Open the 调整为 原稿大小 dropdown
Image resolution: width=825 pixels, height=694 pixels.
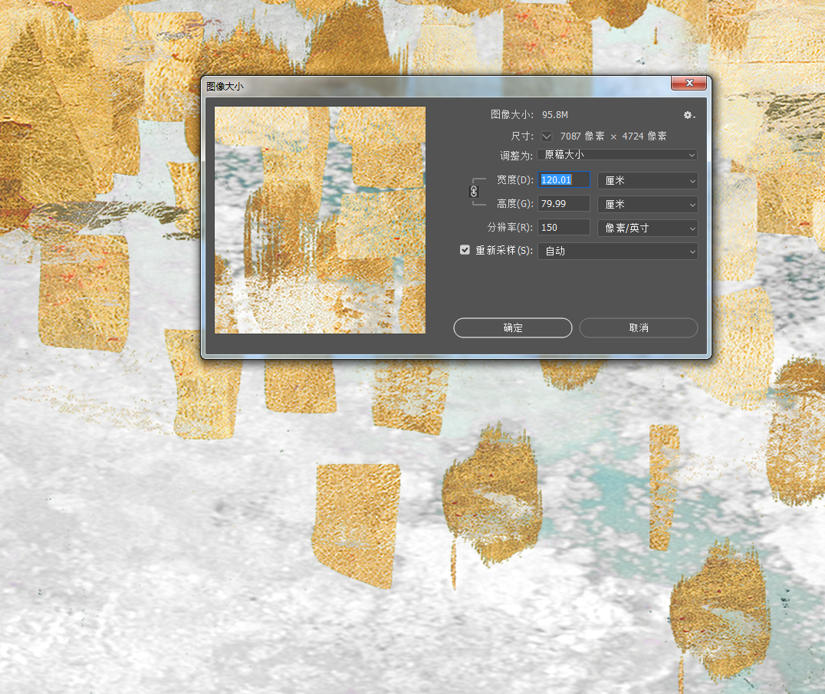click(618, 155)
